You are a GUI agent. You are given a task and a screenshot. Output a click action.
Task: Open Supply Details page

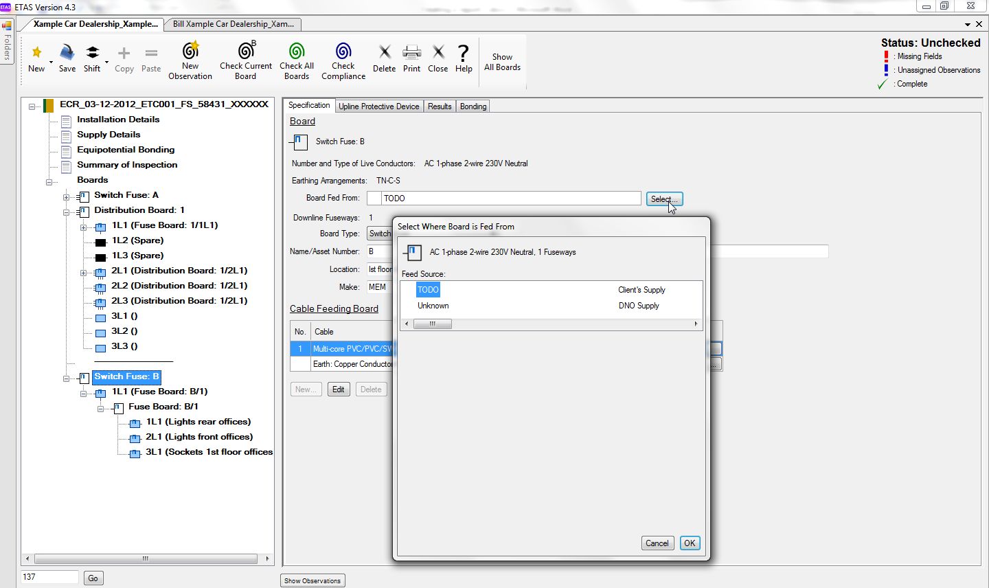(x=109, y=135)
